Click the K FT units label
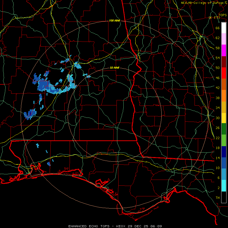Image resolution: width=228 pixels, height=228 pixels. 214,18
